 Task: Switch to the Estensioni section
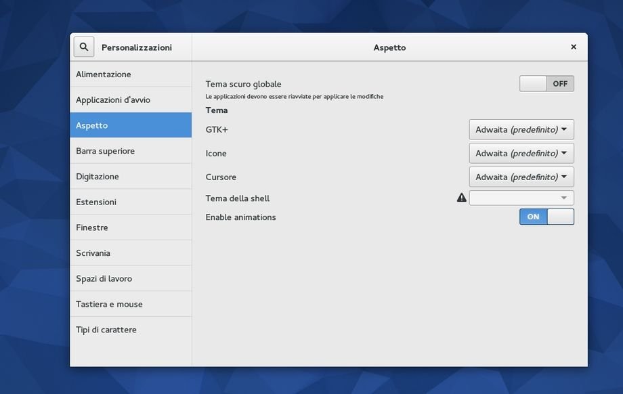click(131, 202)
